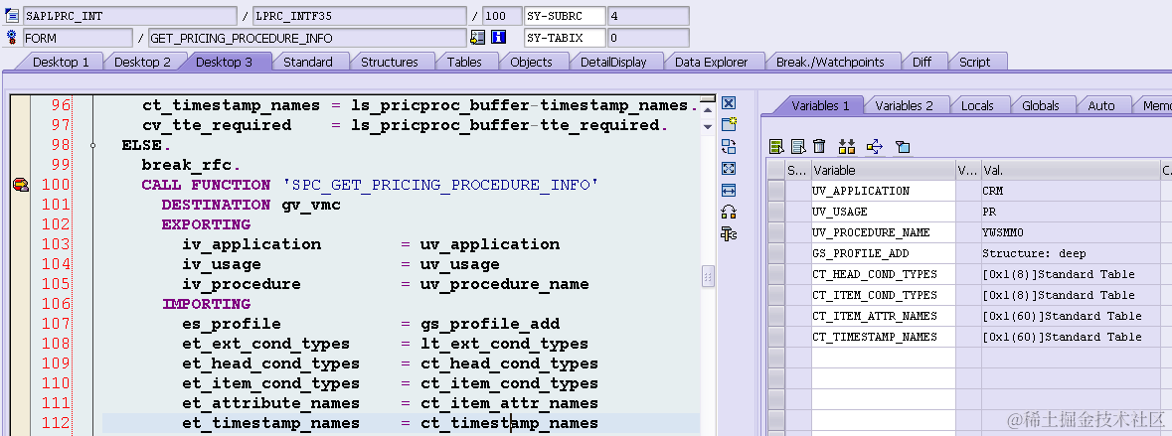Image resolution: width=1172 pixels, height=436 pixels.
Task: Click the Variable column header
Action: coord(884,170)
